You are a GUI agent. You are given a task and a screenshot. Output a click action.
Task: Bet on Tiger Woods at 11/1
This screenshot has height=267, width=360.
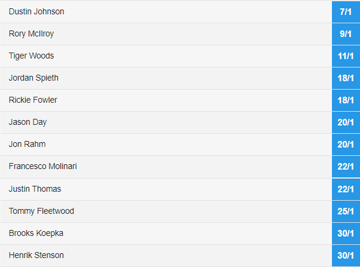point(346,56)
